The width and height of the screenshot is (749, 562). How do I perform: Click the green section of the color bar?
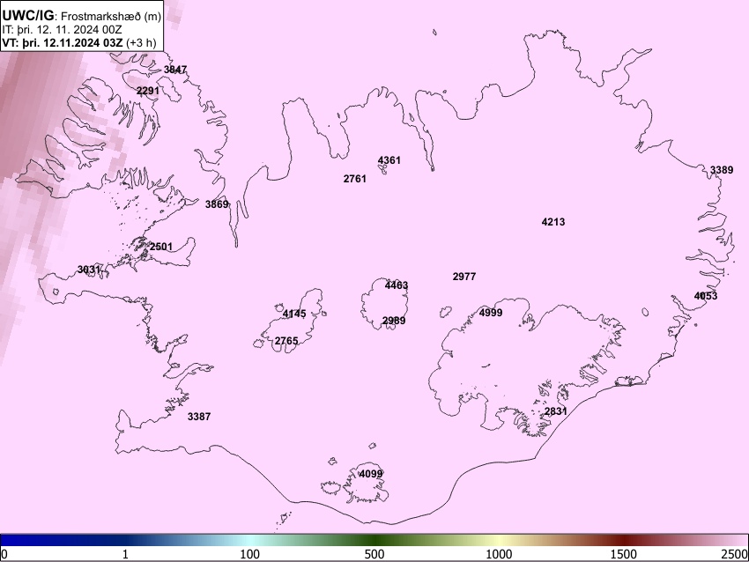click(x=374, y=541)
